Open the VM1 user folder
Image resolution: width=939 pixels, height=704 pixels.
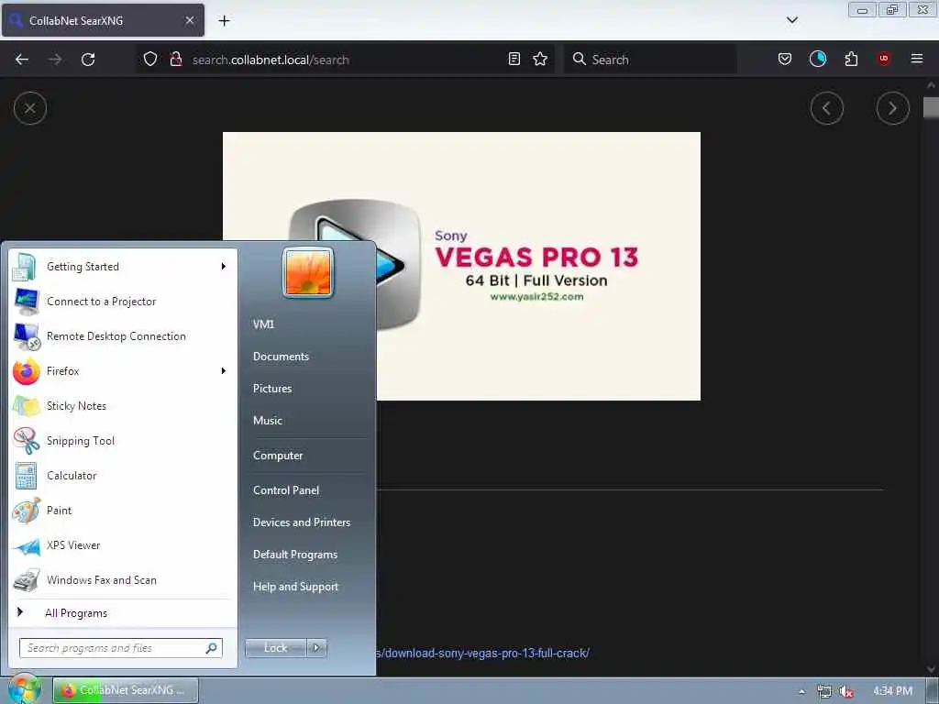tap(263, 324)
